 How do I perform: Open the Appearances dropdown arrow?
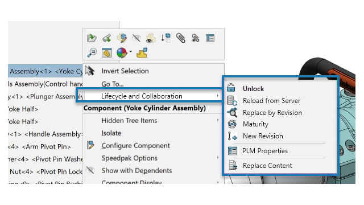click(130, 52)
